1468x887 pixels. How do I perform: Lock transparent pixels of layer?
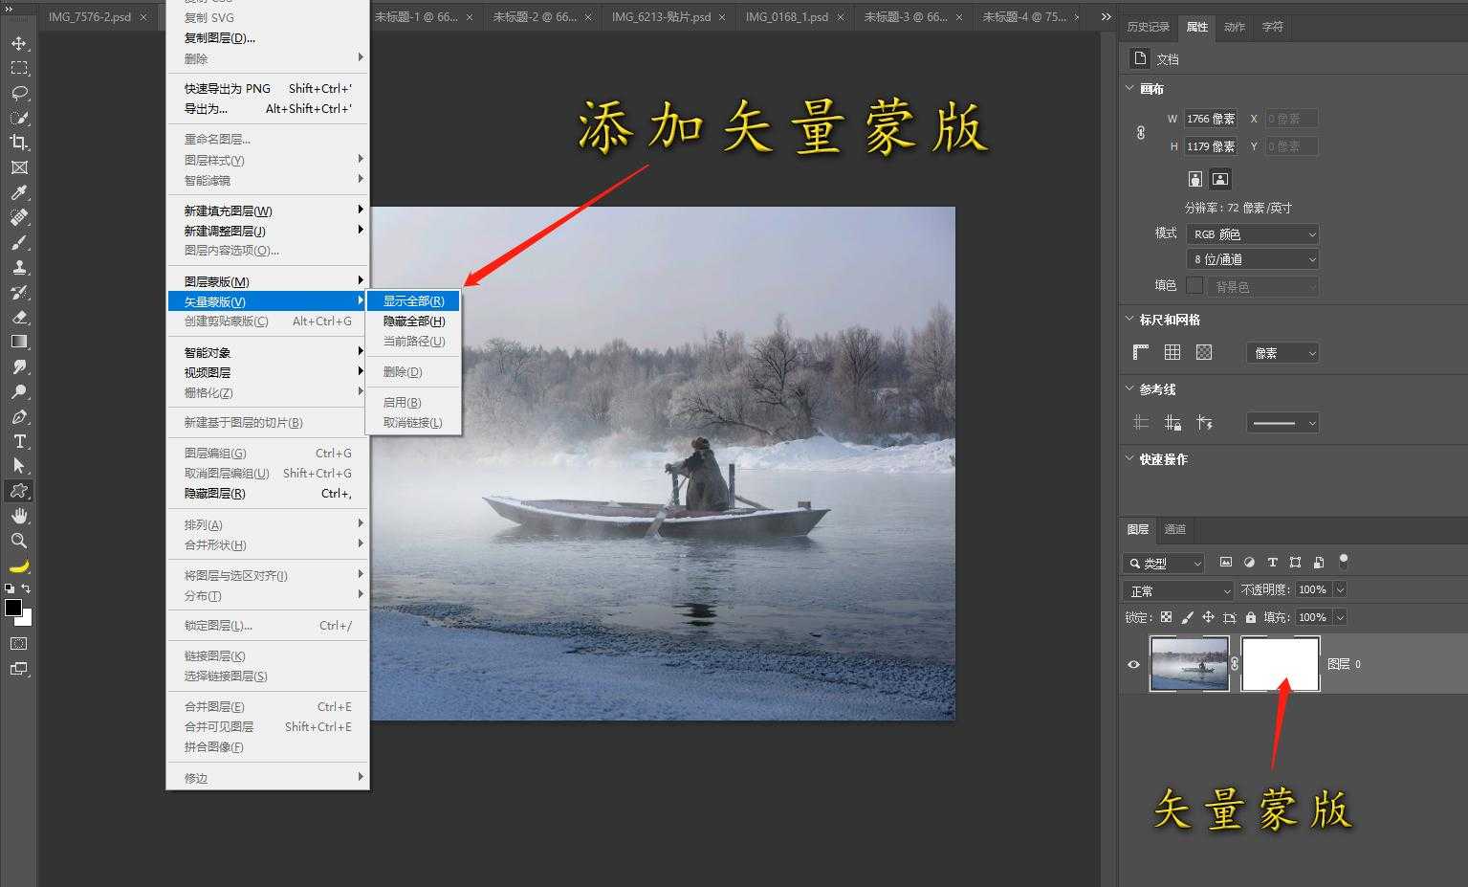tap(1166, 617)
